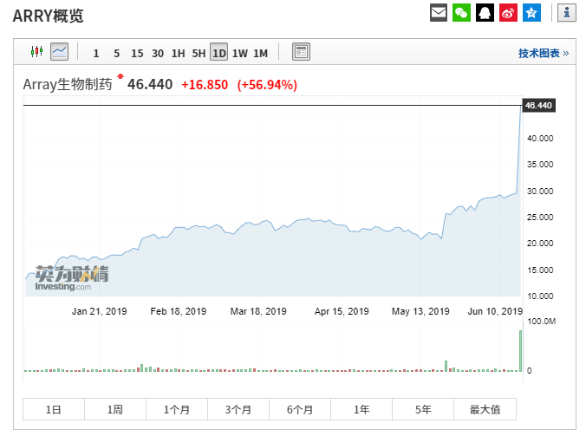Click the 35.000 price axis label
This screenshot has width=586, height=436.
tap(540, 165)
